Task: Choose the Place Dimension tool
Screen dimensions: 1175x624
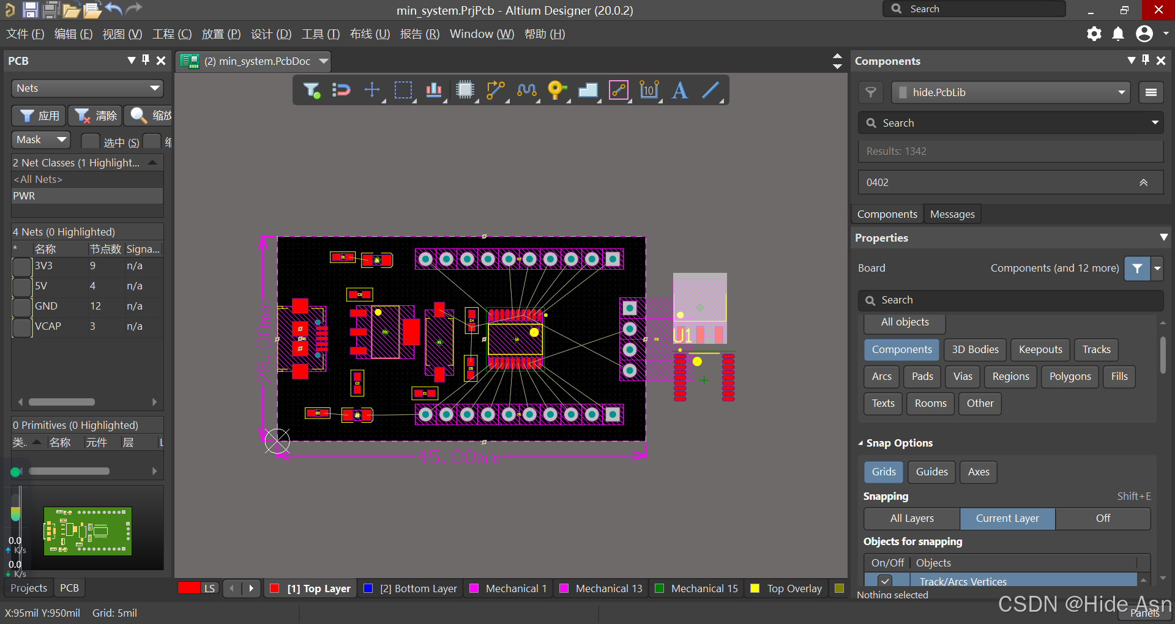Action: point(649,91)
